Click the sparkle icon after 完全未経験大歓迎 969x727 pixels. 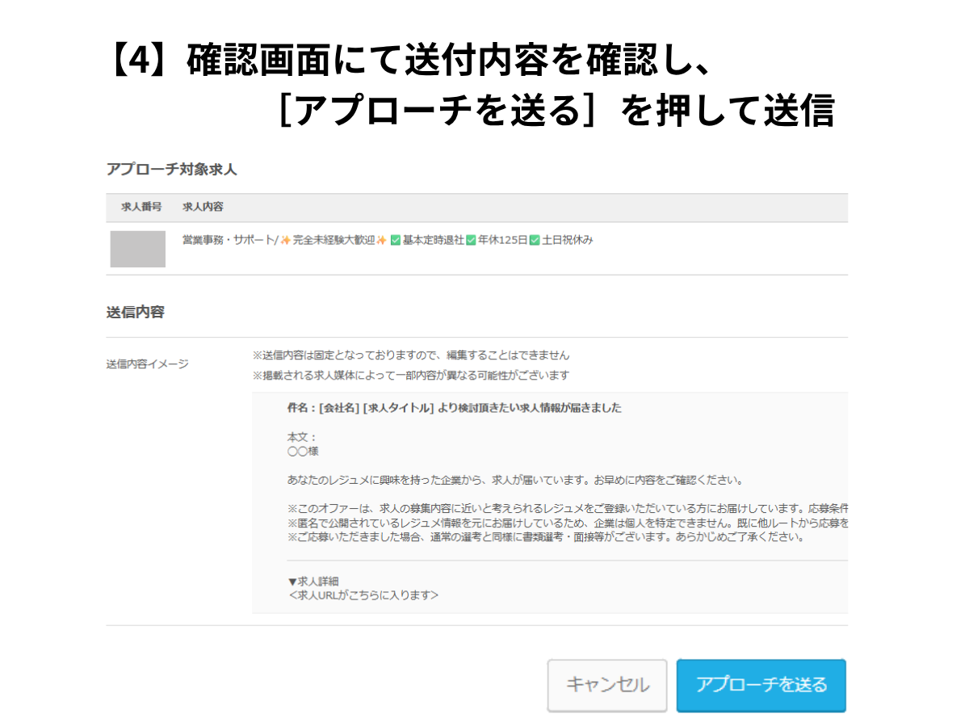coord(381,240)
